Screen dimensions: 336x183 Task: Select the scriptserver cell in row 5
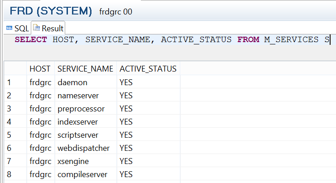click(86, 135)
